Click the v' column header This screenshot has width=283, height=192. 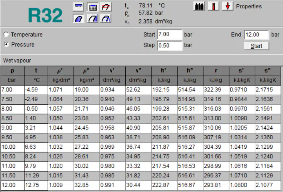pos(113,71)
